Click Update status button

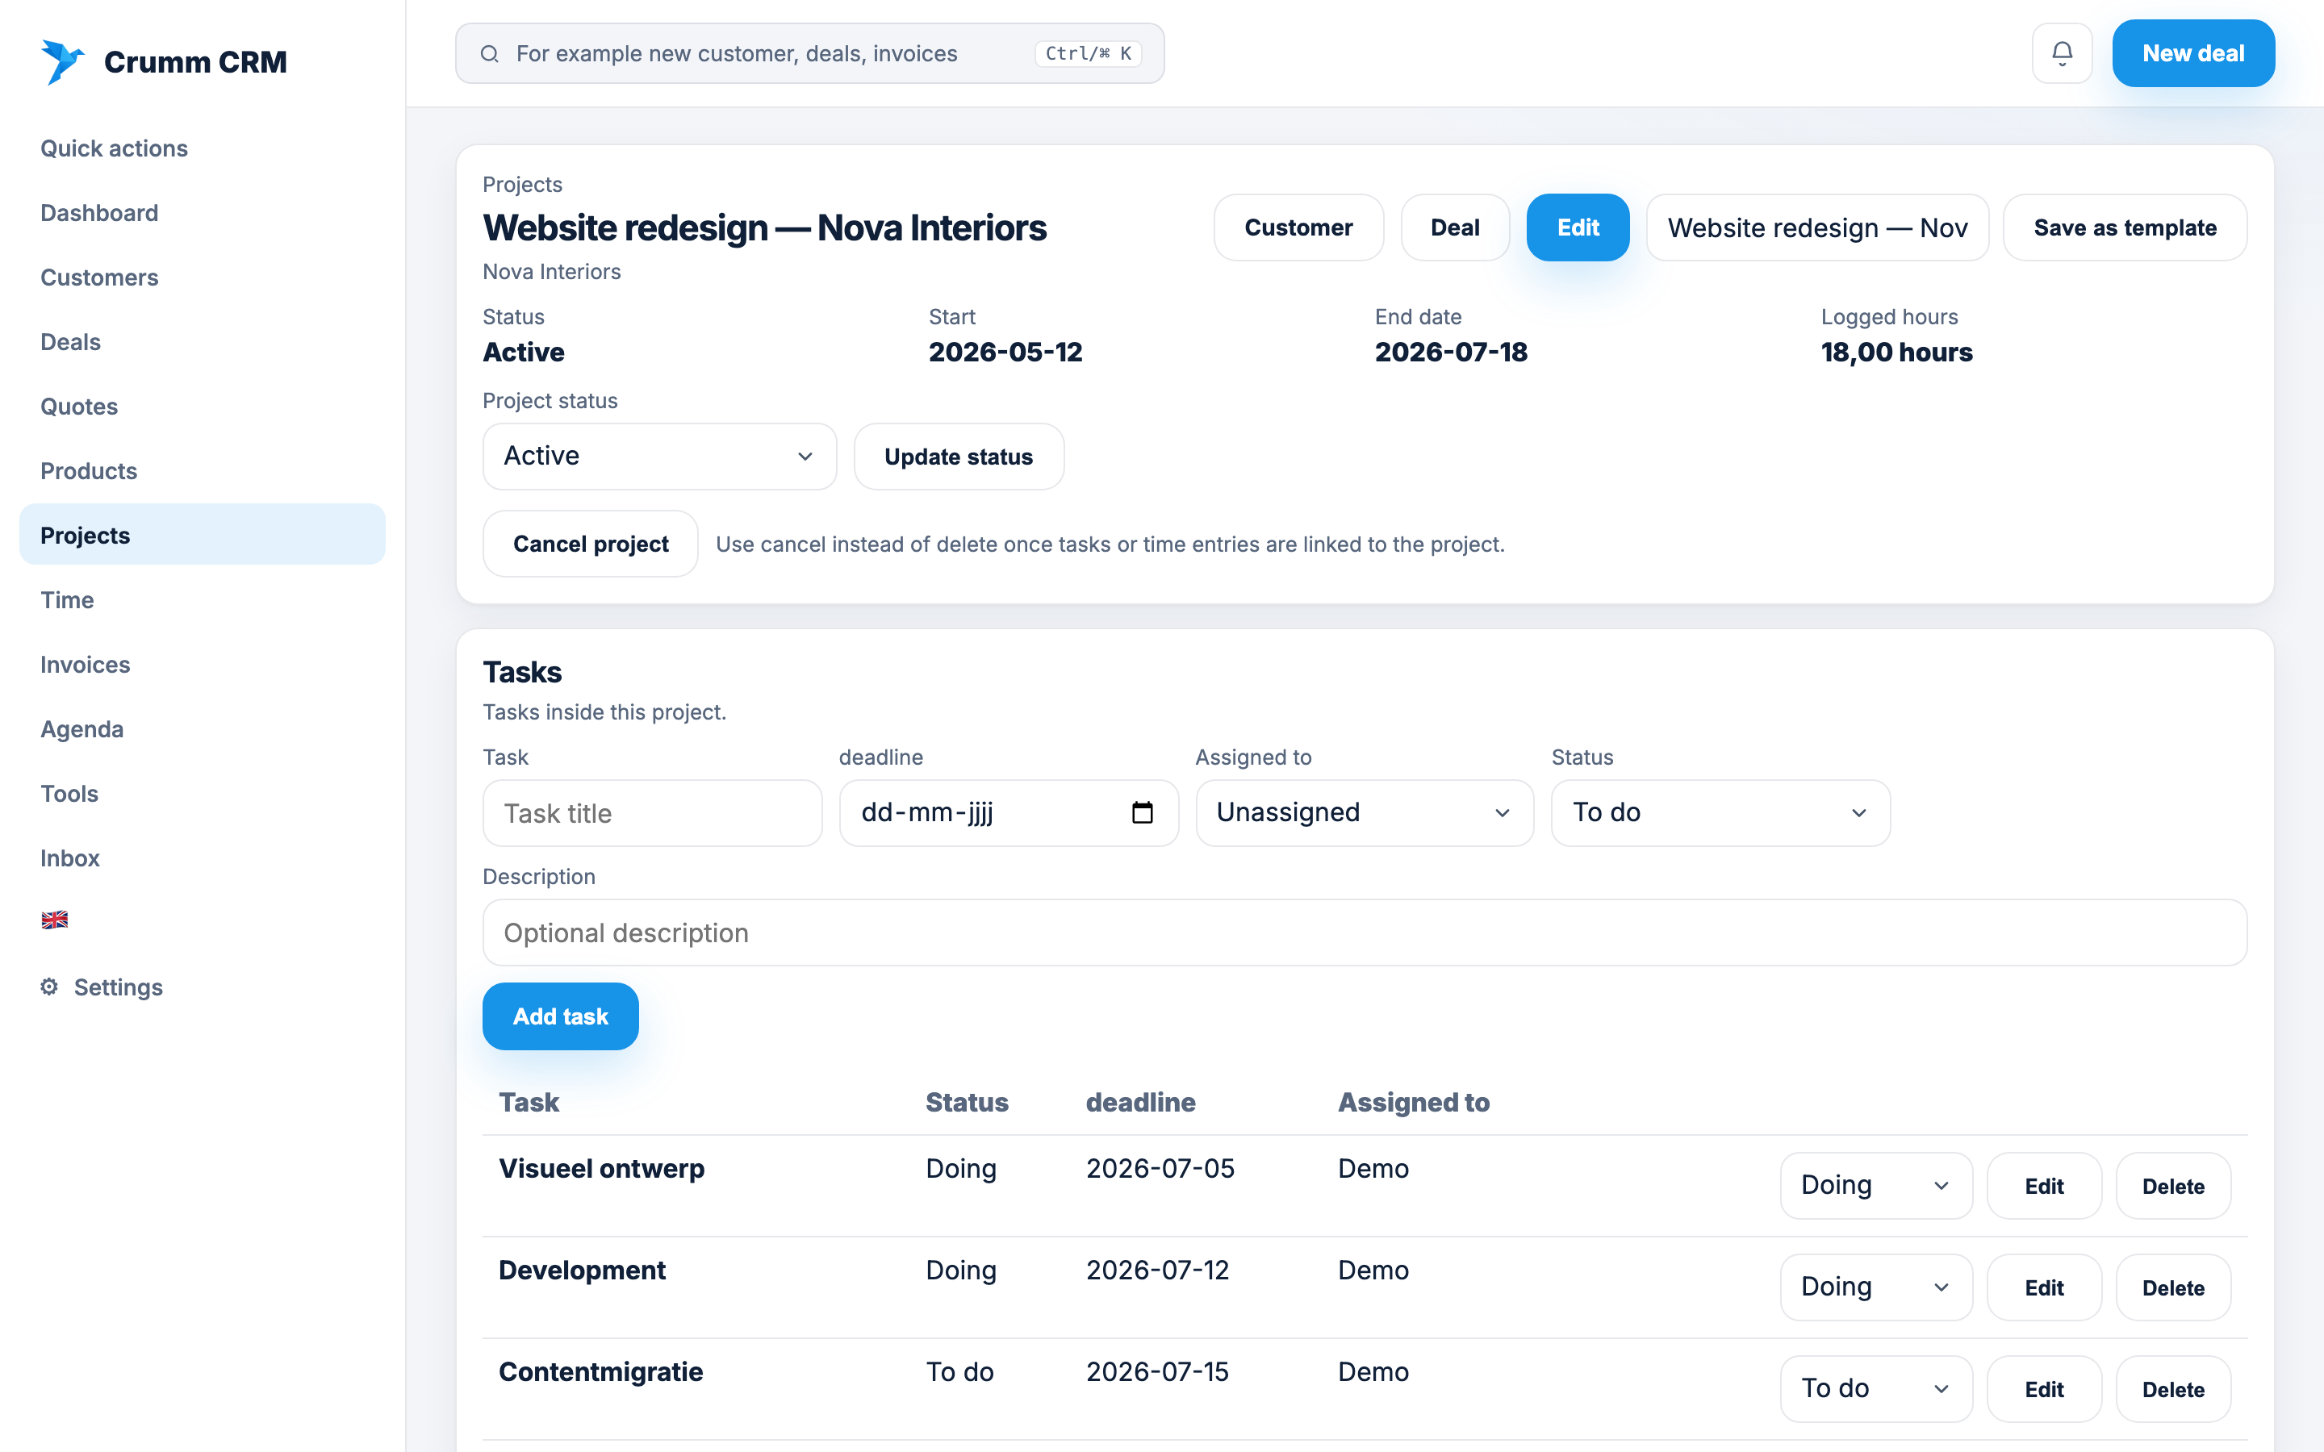(959, 456)
